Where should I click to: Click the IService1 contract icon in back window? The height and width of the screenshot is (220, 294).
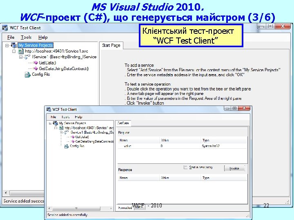[27, 57]
